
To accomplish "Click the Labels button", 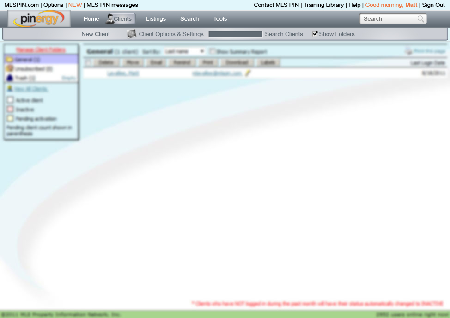I will click(268, 62).
